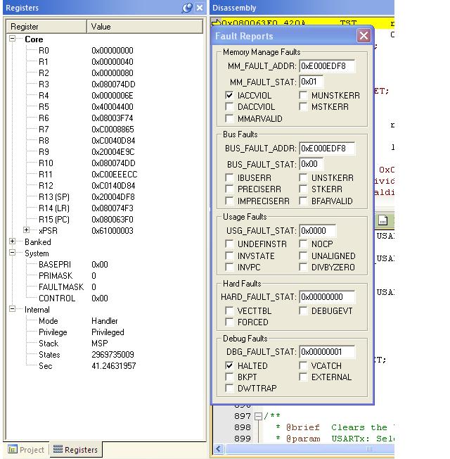Click the Disassembly panel title

(x=234, y=8)
